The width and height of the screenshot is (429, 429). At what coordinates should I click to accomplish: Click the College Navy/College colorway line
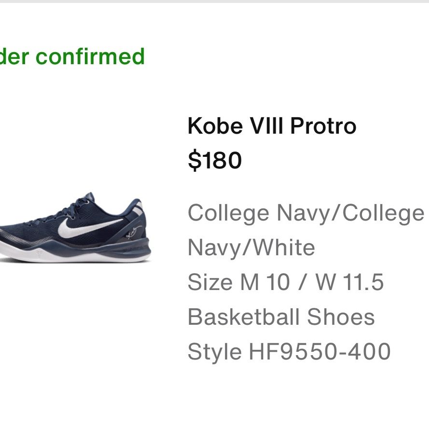(x=306, y=213)
